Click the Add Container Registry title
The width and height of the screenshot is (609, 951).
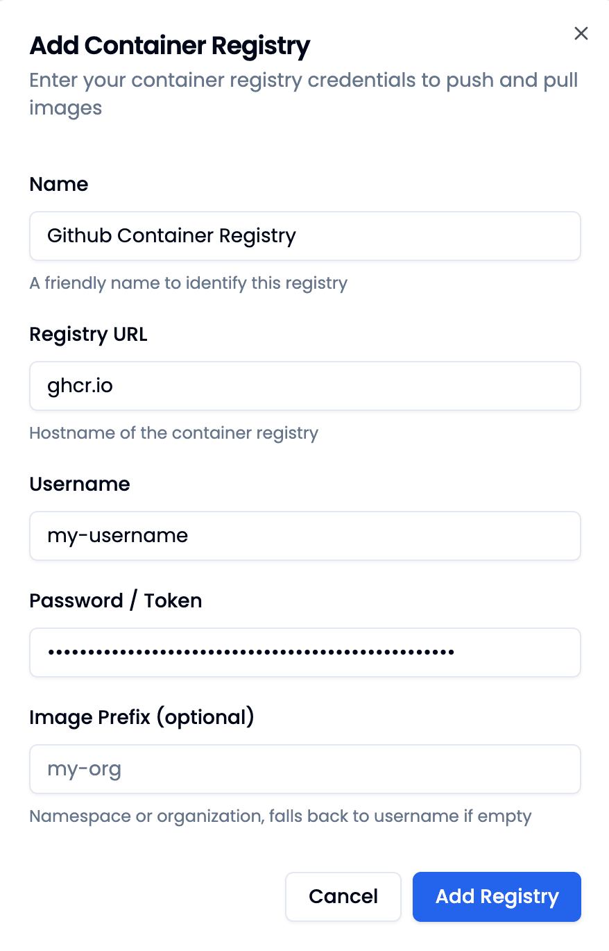[x=169, y=45]
